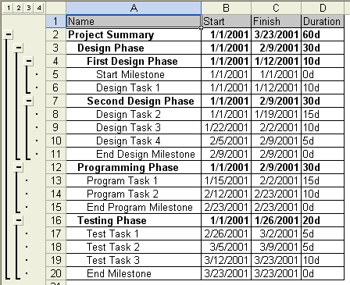Show outline level 2 rows

click(19, 8)
